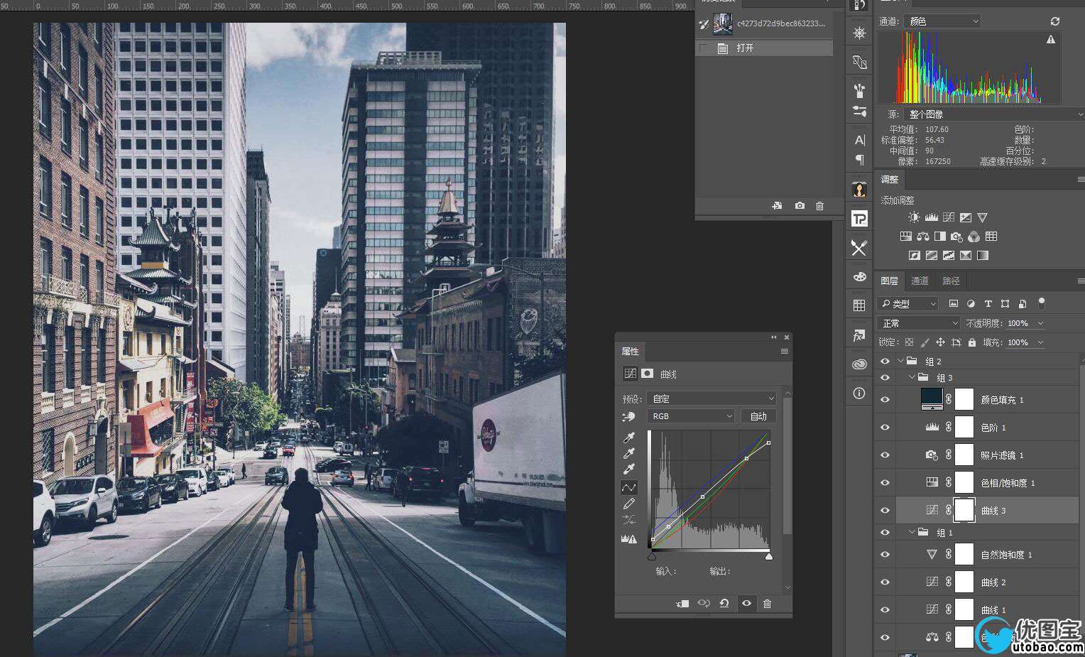Click the white point slider under the curve
The height and width of the screenshot is (657, 1085).
click(768, 557)
